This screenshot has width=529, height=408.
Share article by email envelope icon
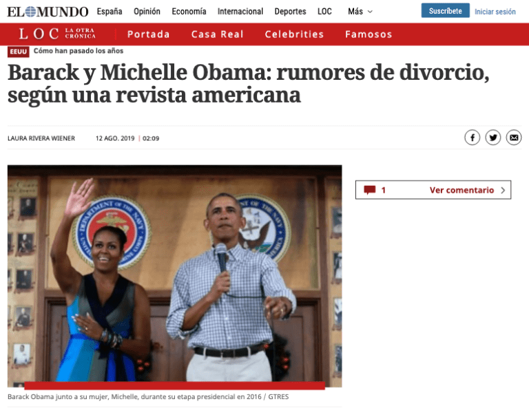(513, 138)
